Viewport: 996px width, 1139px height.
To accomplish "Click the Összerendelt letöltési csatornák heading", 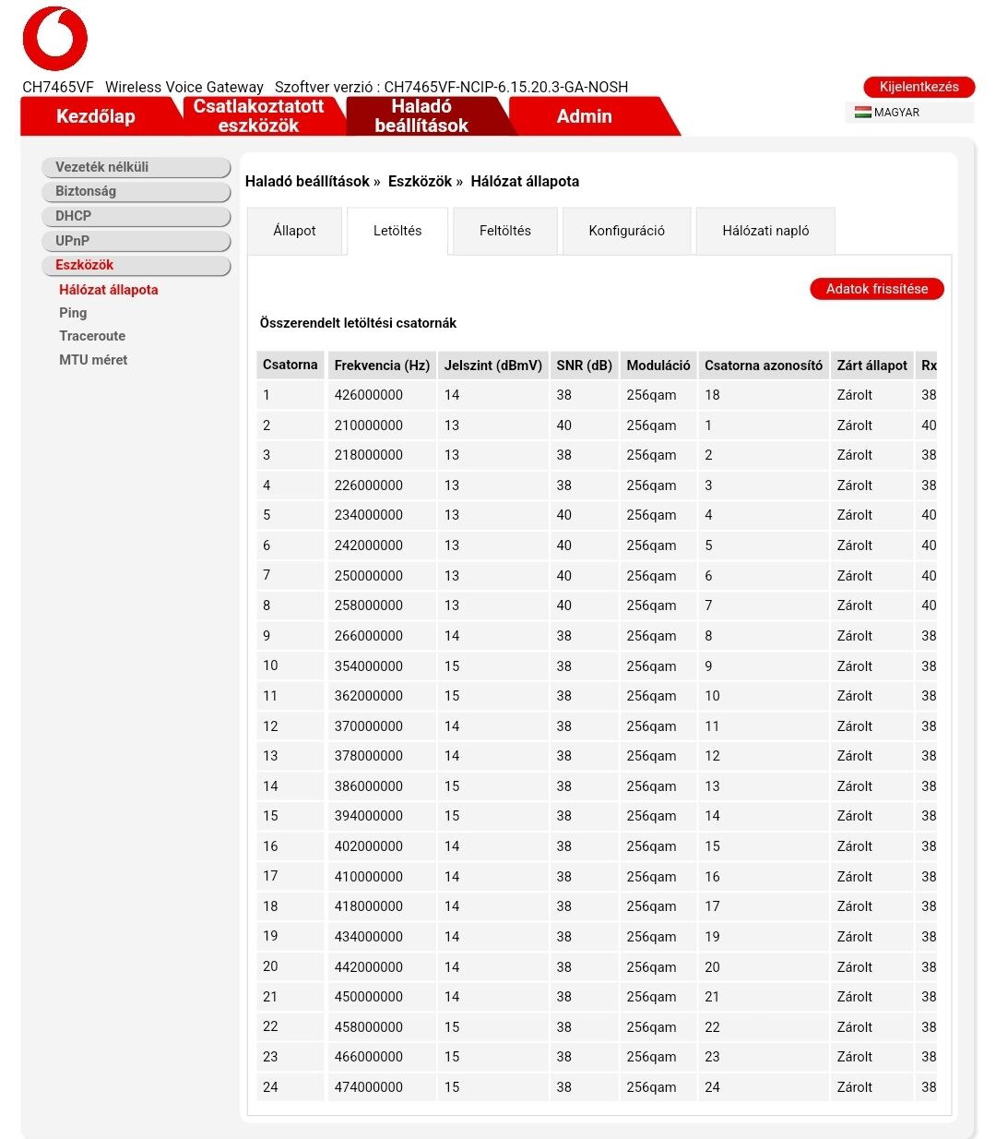I will coord(358,323).
